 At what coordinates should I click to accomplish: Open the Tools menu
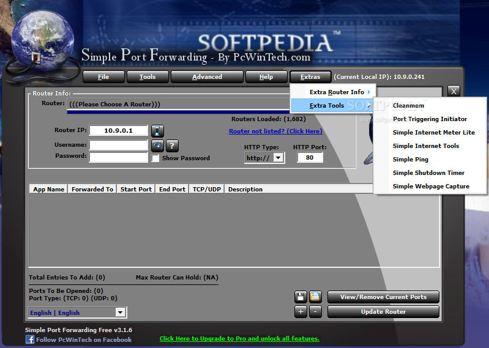pyautogui.click(x=147, y=76)
